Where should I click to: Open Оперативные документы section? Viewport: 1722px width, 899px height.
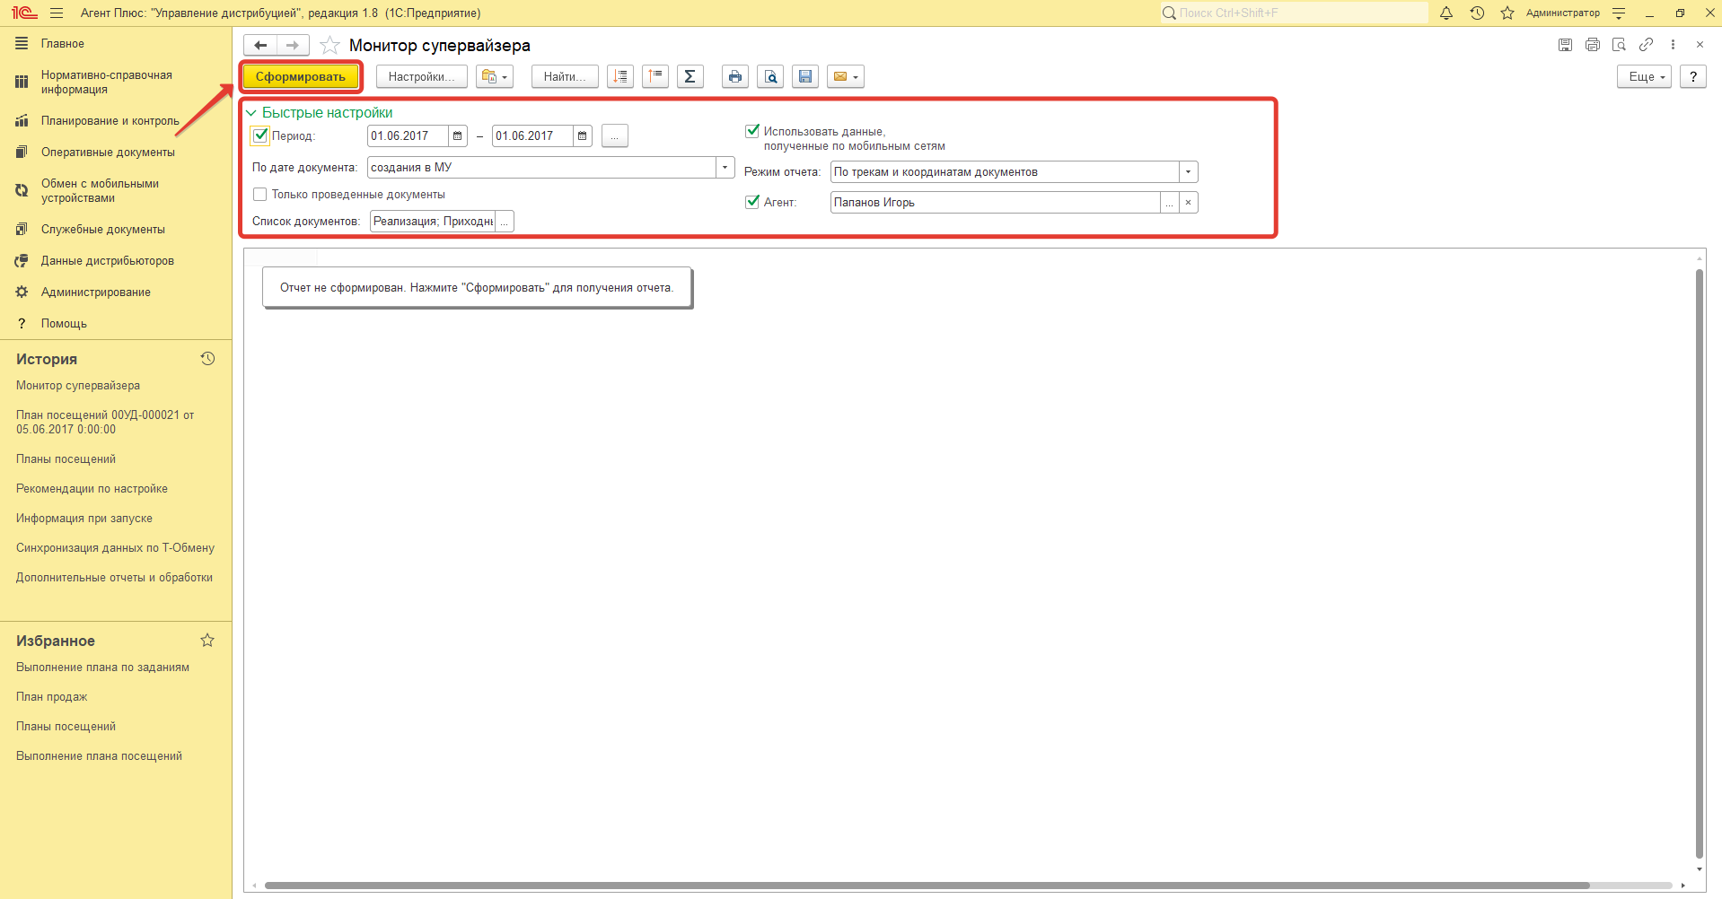click(x=108, y=152)
